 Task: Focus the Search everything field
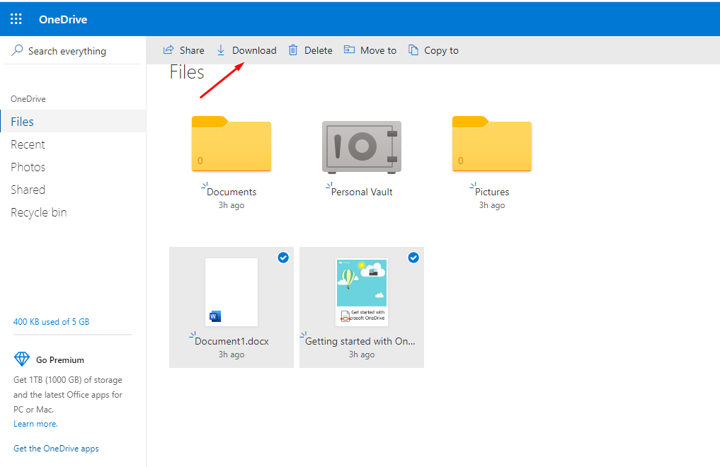72,50
